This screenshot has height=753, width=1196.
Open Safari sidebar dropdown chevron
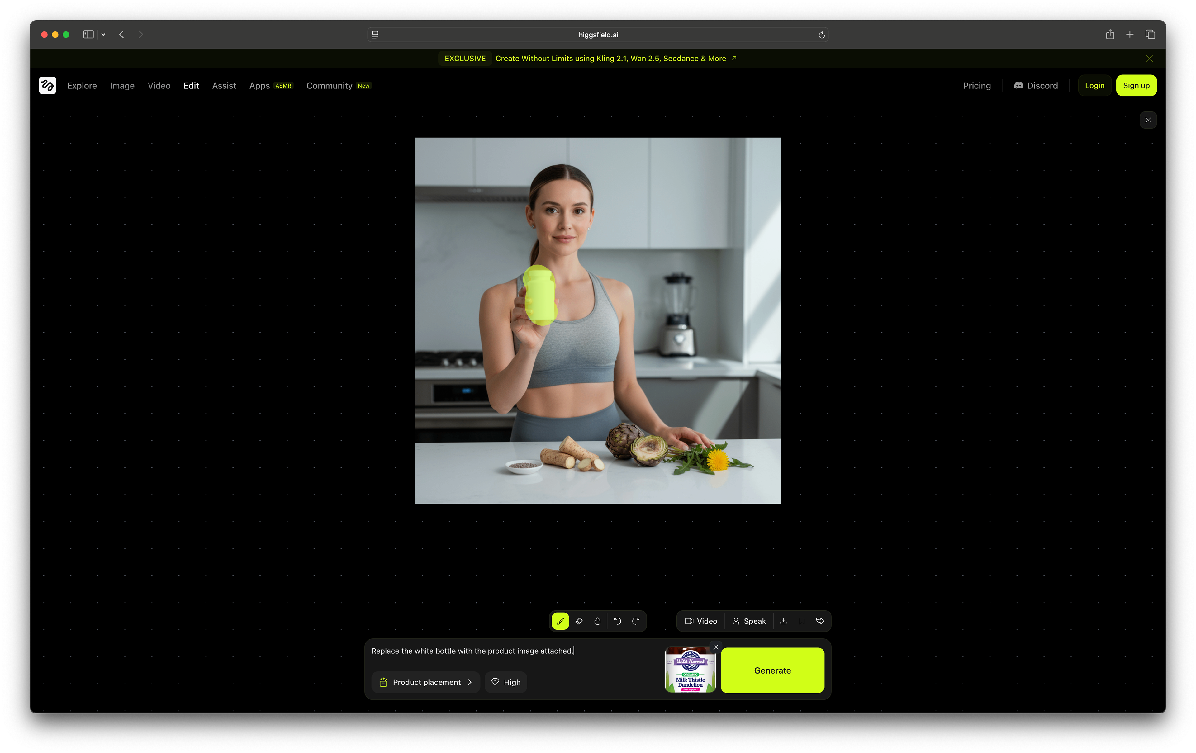[103, 35]
